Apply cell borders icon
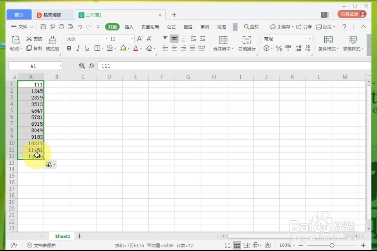 click(x=97, y=48)
